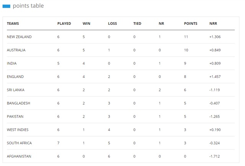Click the points table heading

28,6
